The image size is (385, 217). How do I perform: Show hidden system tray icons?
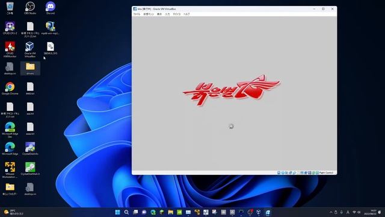click(331, 212)
